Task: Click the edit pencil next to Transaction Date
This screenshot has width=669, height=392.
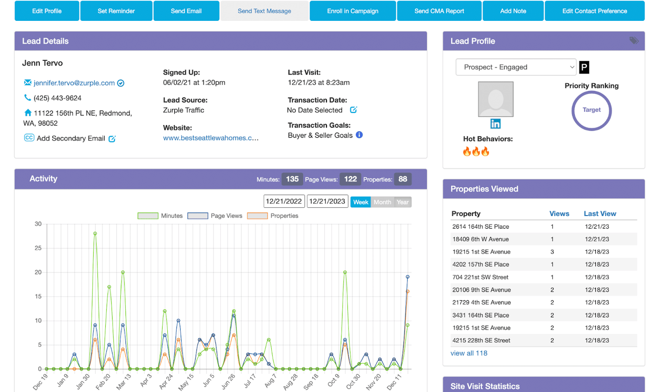Action: [x=353, y=110]
